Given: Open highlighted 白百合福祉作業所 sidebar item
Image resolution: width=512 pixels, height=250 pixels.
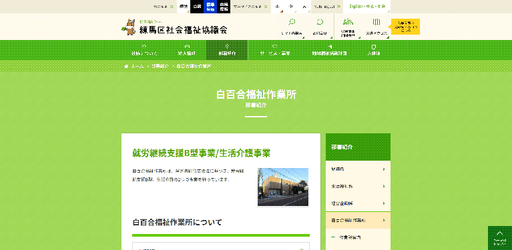Looking at the screenshot, I should click(x=358, y=221).
